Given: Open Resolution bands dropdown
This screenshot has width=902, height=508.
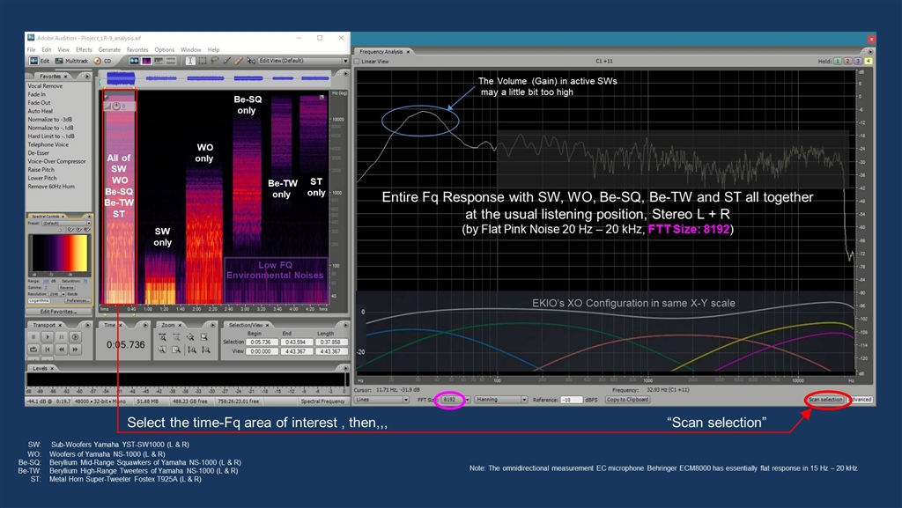Looking at the screenshot, I should click(x=57, y=294).
